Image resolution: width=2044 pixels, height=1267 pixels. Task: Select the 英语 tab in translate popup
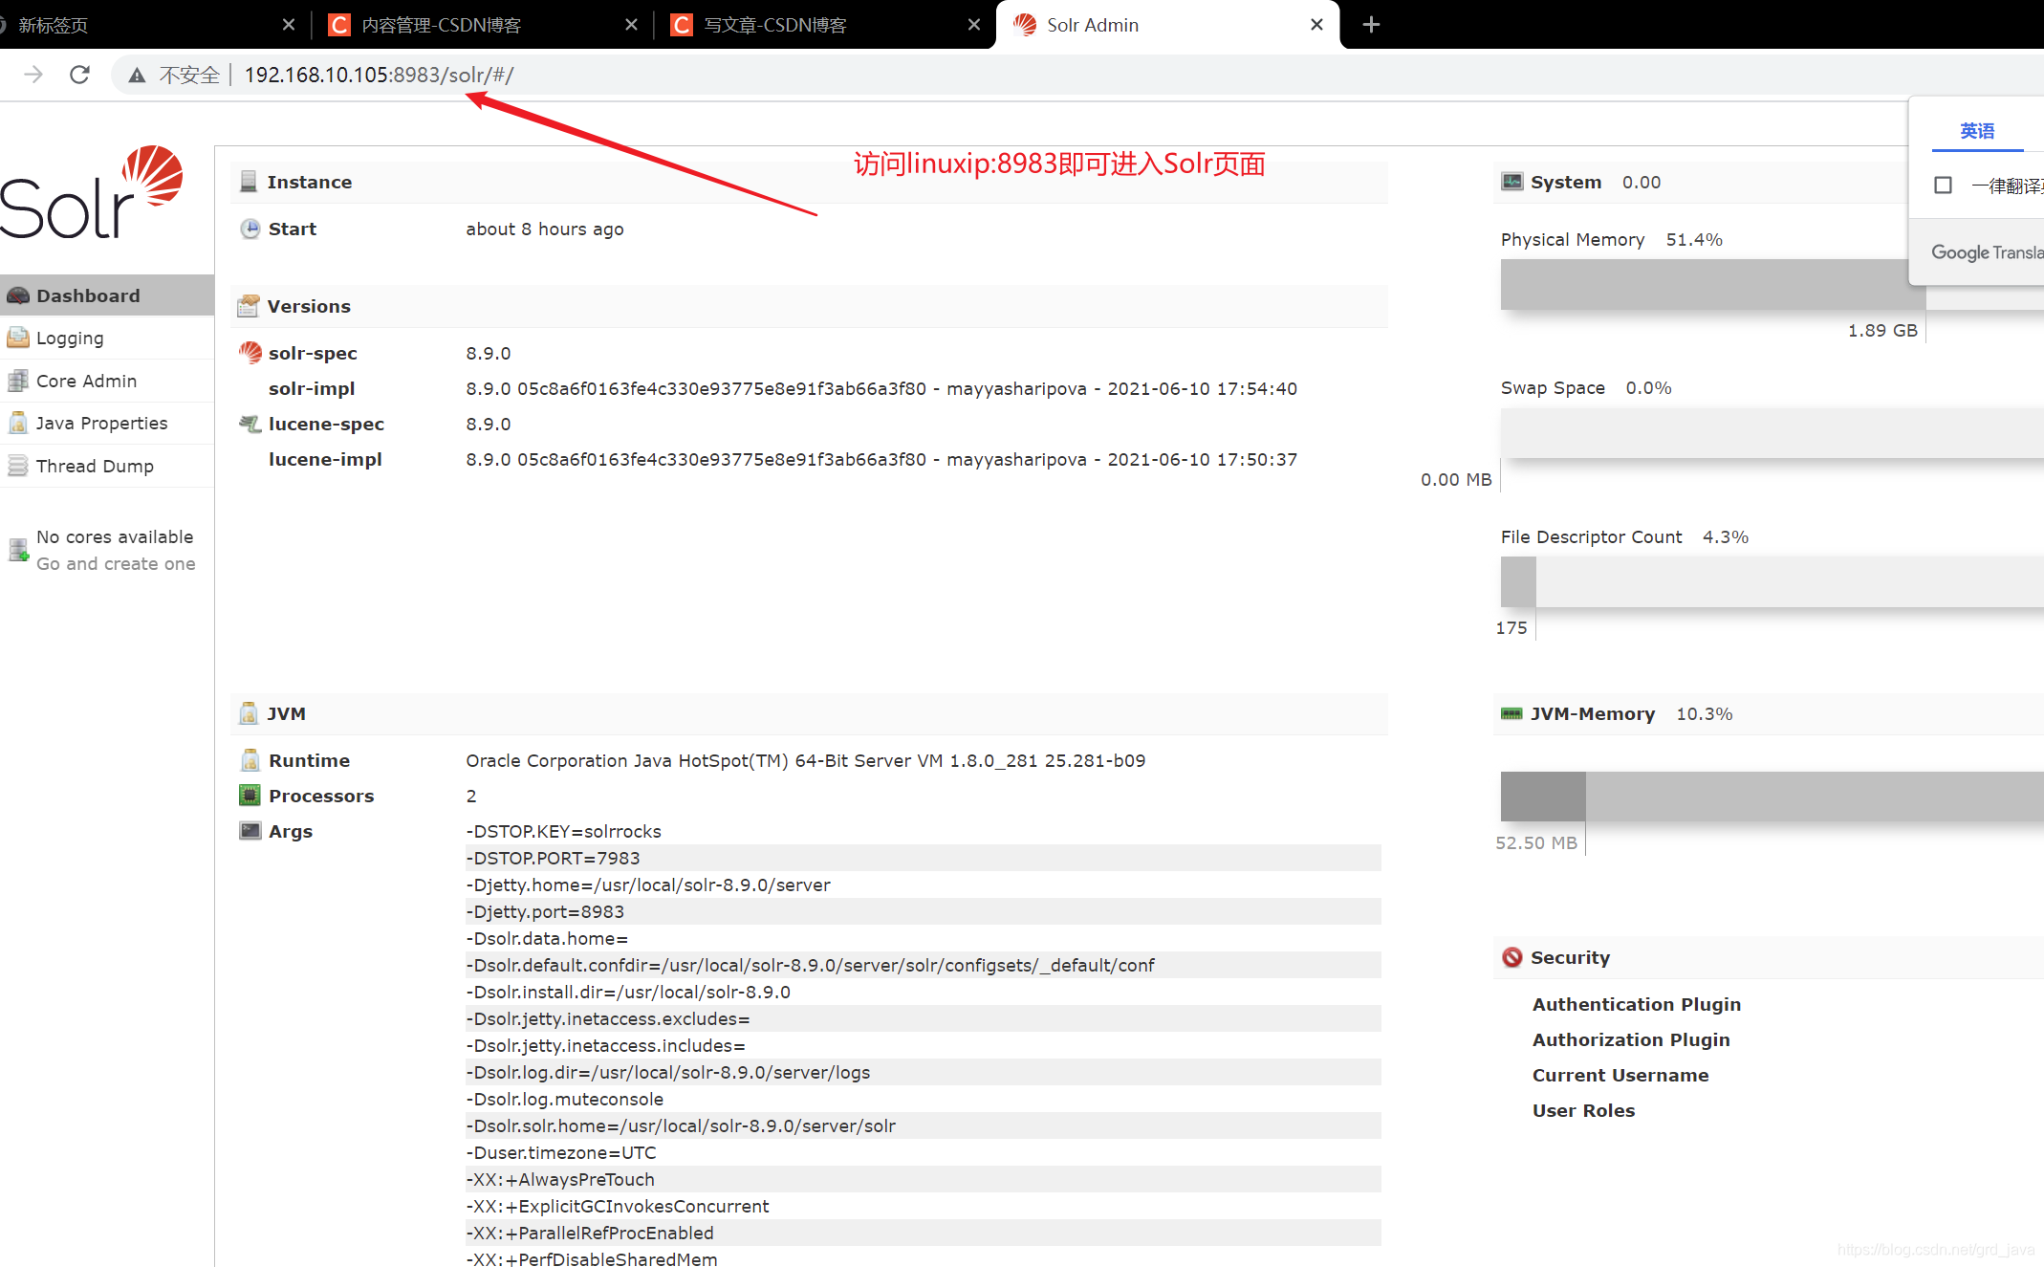coord(1977,131)
